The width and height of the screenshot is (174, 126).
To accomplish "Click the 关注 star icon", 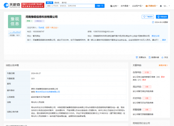I will click(163, 57).
